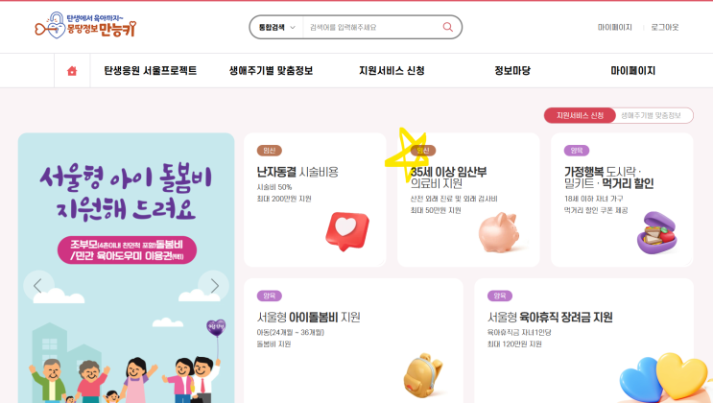Click the 몽땅정보 만능키 logo
Image resolution: width=713 pixels, height=403 pixels.
point(85,25)
